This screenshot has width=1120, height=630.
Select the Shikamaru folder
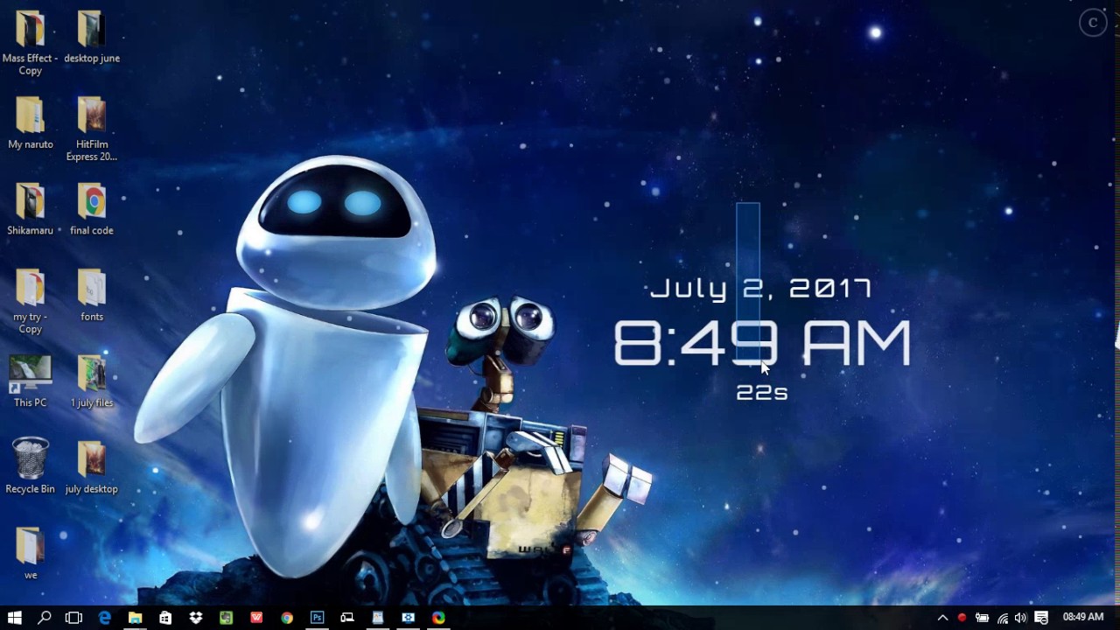pyautogui.click(x=30, y=210)
